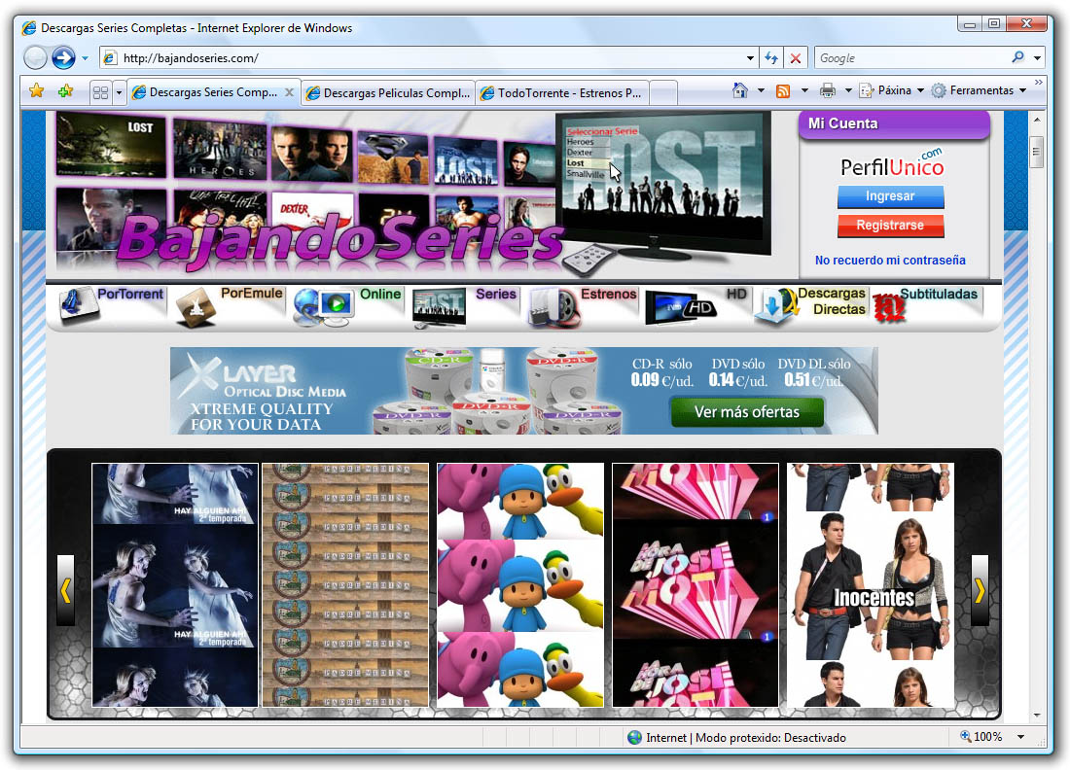Switch to Descargas Peliculas Compl... tab
1070x770 pixels.
389,92
